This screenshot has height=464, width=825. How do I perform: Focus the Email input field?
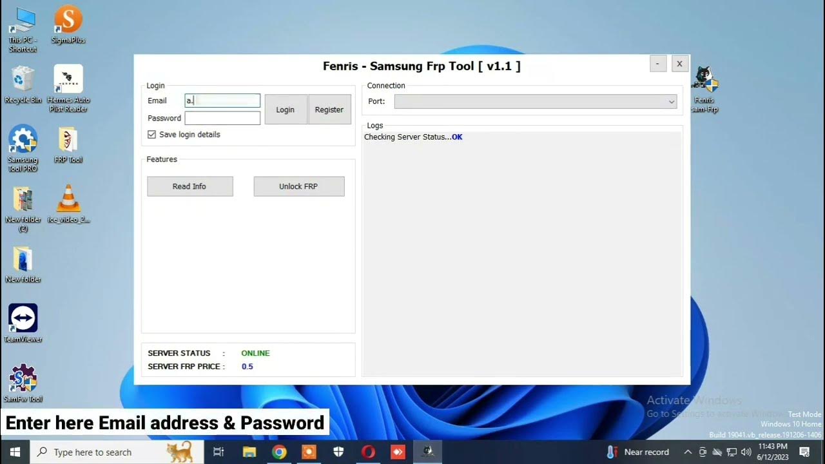(222, 101)
